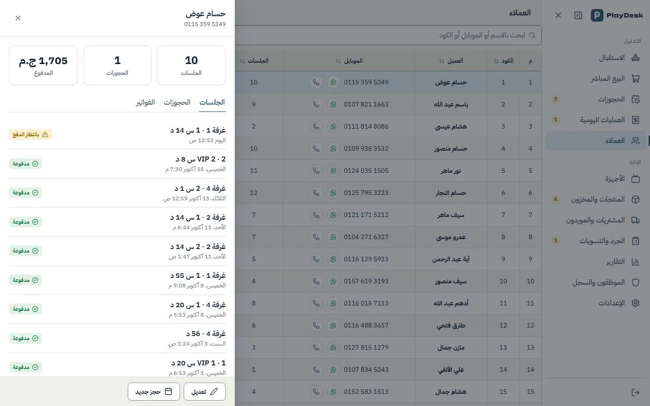Switch to الحجوزات tab in panel
Screen dimensions: 650x406
tap(177, 102)
